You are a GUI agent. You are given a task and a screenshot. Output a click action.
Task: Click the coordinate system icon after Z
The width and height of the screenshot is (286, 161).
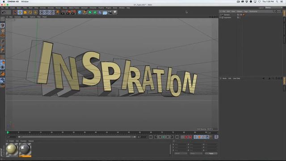pyautogui.click(x=57, y=13)
